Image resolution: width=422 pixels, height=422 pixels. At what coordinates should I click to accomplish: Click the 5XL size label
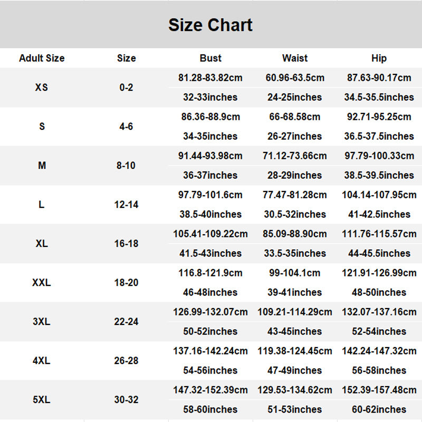[x=42, y=400]
